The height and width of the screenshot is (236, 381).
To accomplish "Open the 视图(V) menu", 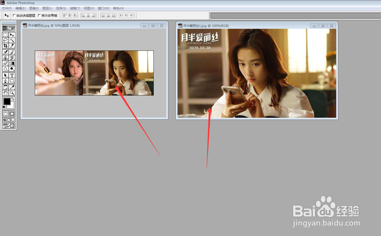I will pyautogui.click(x=89, y=8).
